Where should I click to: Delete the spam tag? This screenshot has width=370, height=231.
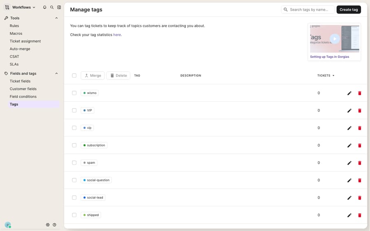point(360,163)
